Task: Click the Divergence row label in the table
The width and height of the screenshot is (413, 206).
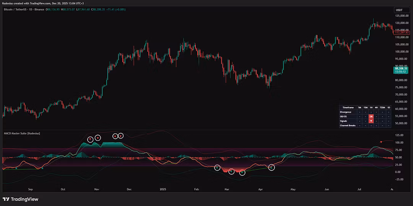Action: pyautogui.click(x=346, y=112)
